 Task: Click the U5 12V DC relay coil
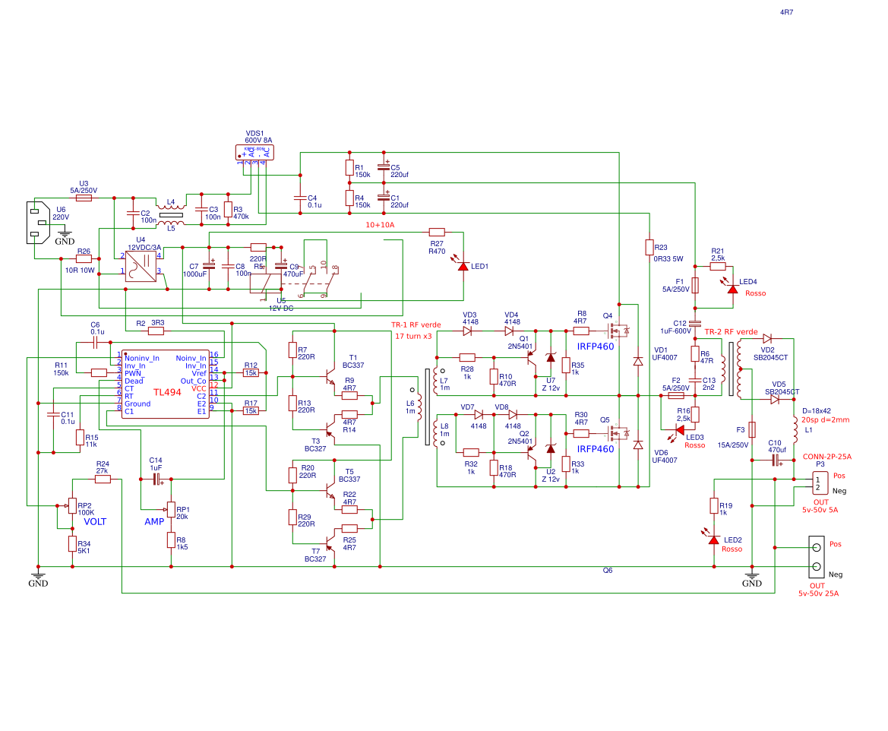pyautogui.click(x=266, y=283)
